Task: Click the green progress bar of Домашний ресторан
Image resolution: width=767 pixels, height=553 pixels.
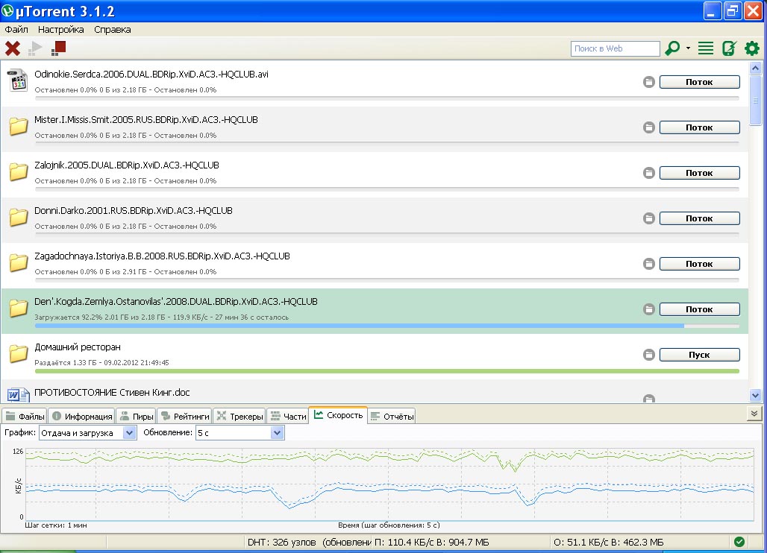Action: (387, 371)
